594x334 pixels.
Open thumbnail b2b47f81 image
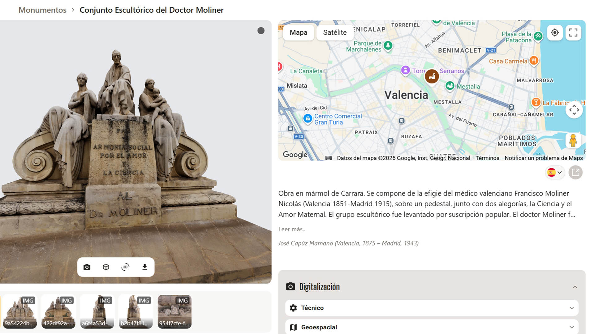pyautogui.click(x=136, y=311)
